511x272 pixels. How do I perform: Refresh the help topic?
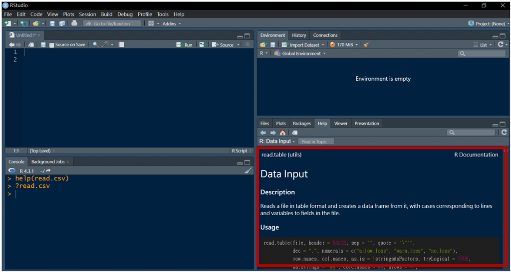click(504, 132)
